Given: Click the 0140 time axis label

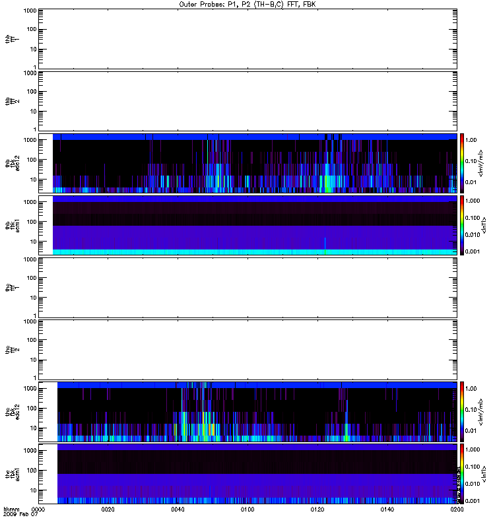Looking at the screenshot, I should [387, 510].
